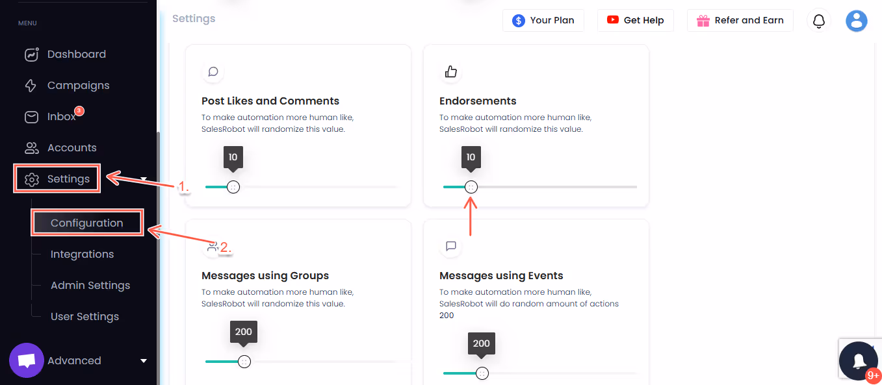Open the Inbox envelope icon
The width and height of the screenshot is (882, 385).
point(31,116)
